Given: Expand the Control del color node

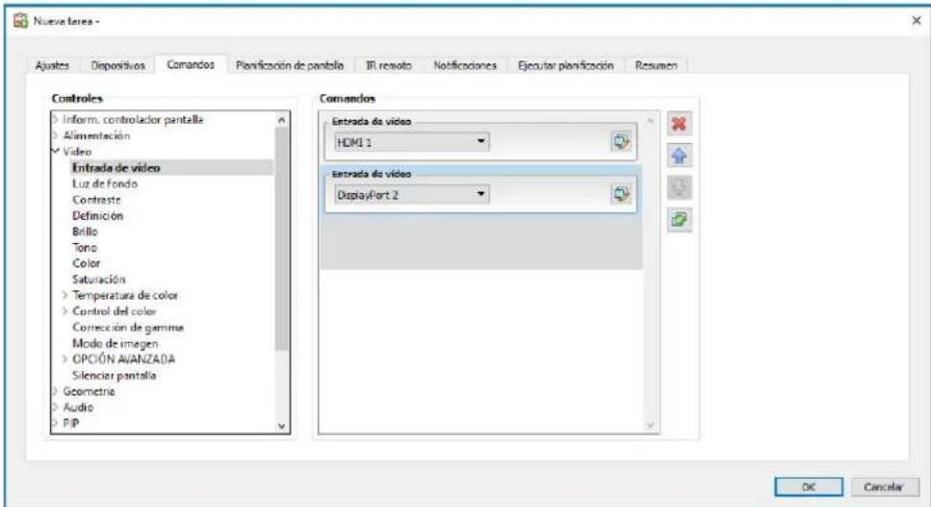Looking at the screenshot, I should click(x=65, y=311).
